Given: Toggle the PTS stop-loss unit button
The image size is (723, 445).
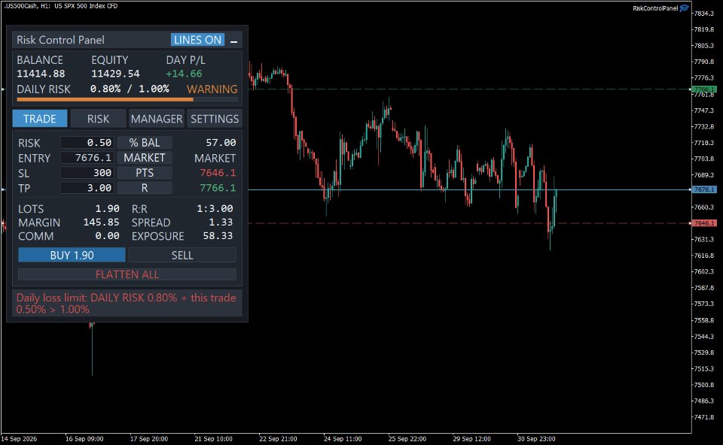Looking at the screenshot, I should [x=145, y=173].
